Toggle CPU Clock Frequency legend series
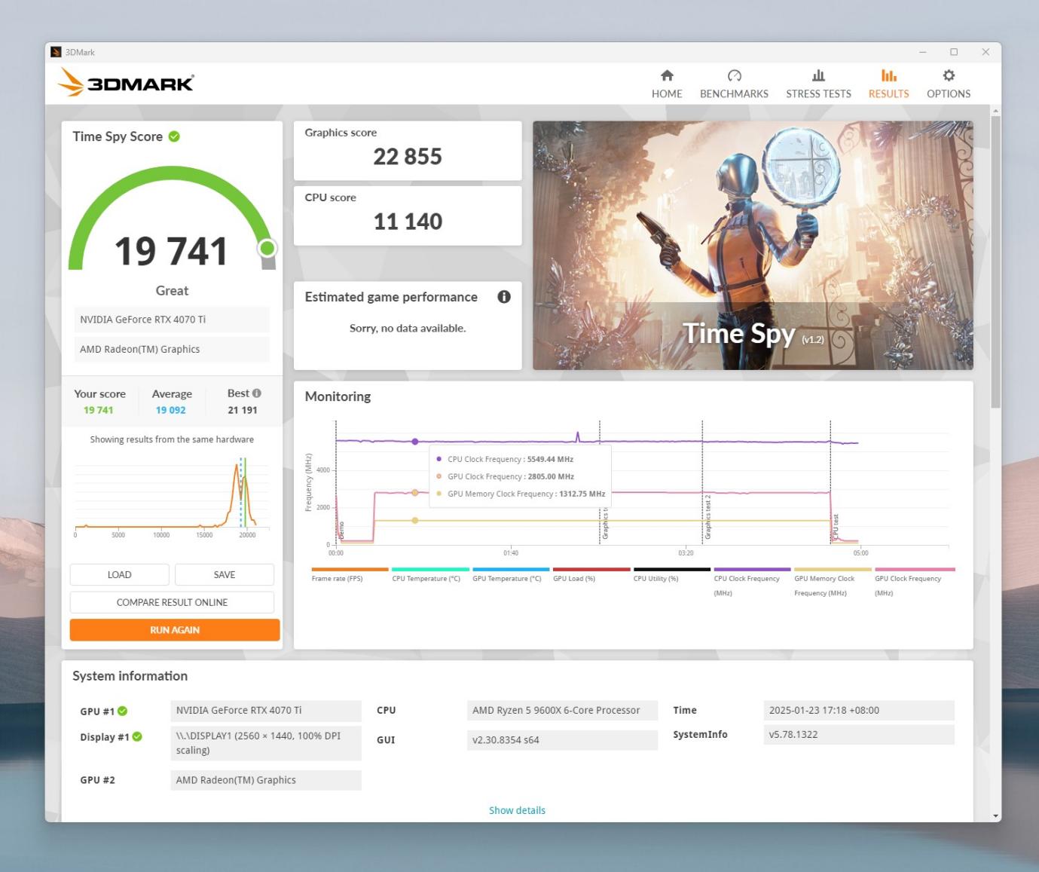This screenshot has width=1039, height=872. click(x=752, y=582)
